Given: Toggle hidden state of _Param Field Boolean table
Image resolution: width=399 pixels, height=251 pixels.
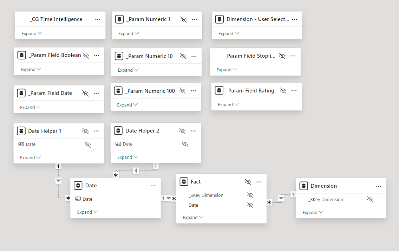Looking at the screenshot, I should point(86,56).
